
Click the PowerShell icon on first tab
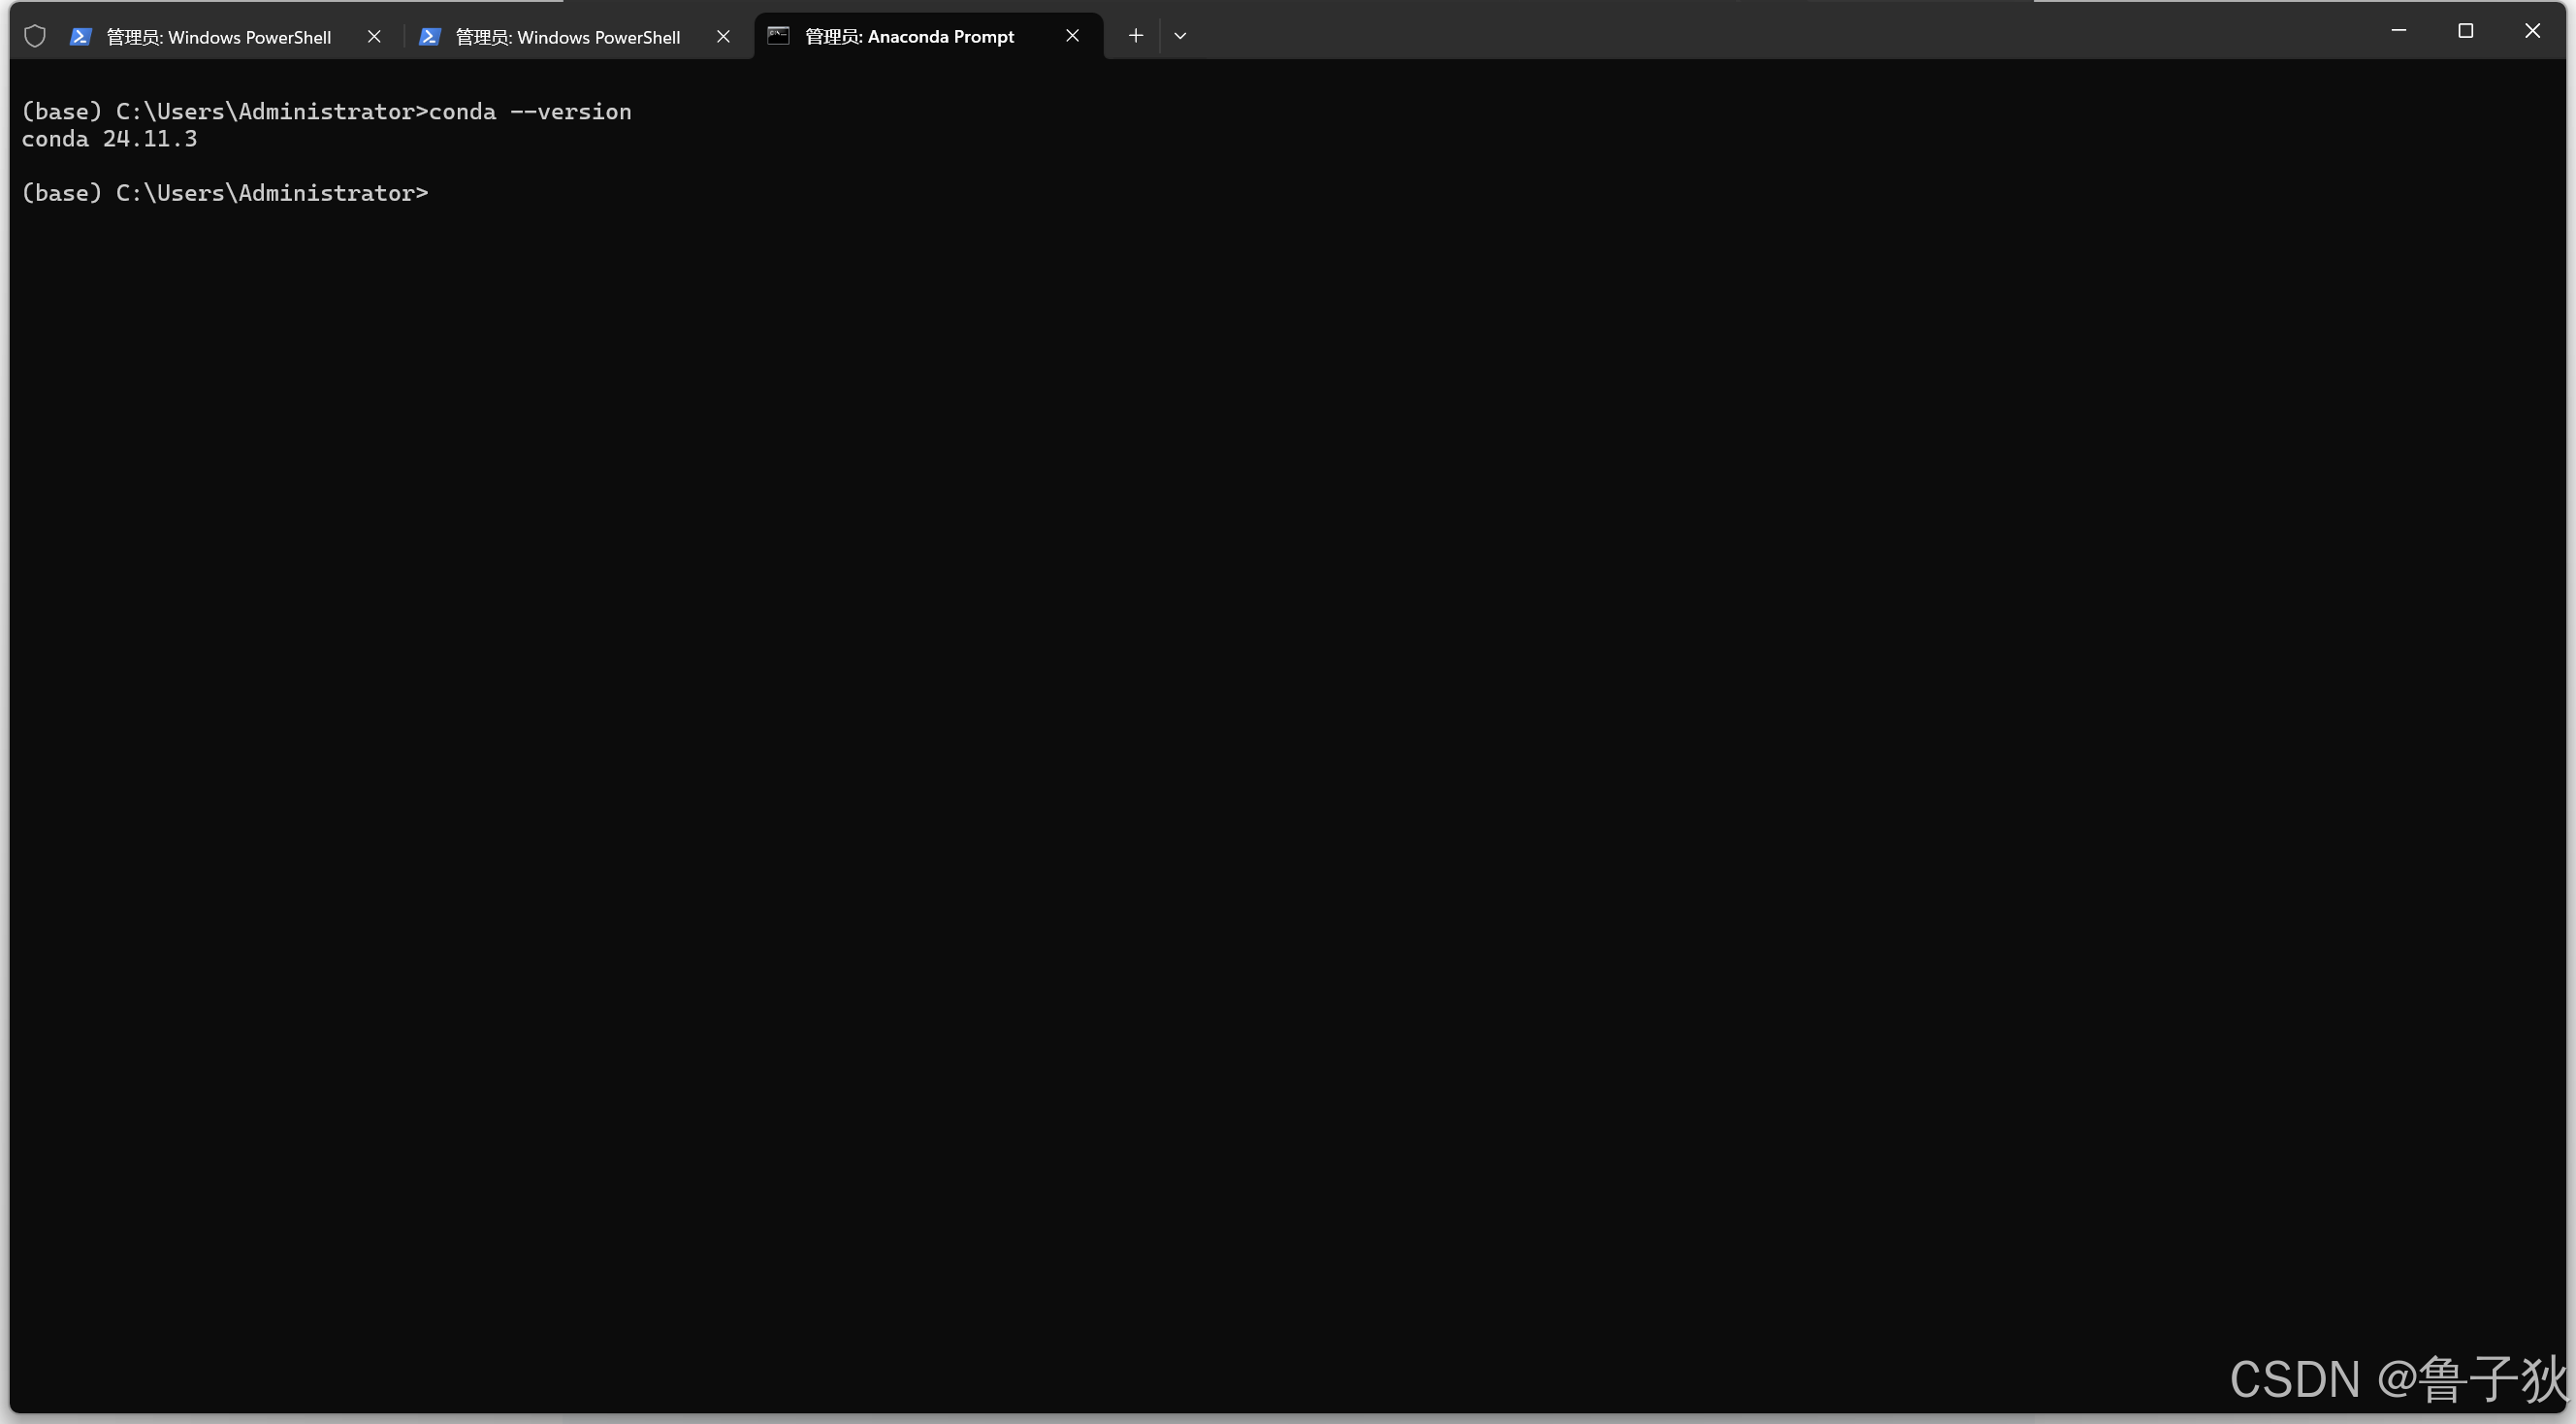click(x=81, y=37)
